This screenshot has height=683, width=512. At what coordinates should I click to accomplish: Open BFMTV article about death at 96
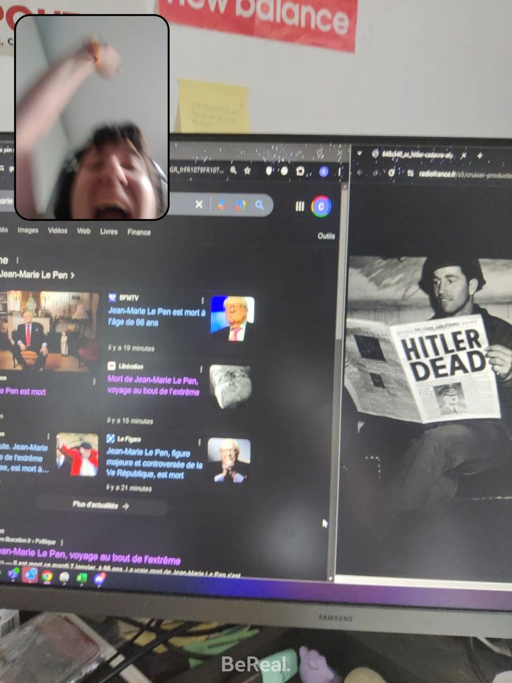(157, 317)
